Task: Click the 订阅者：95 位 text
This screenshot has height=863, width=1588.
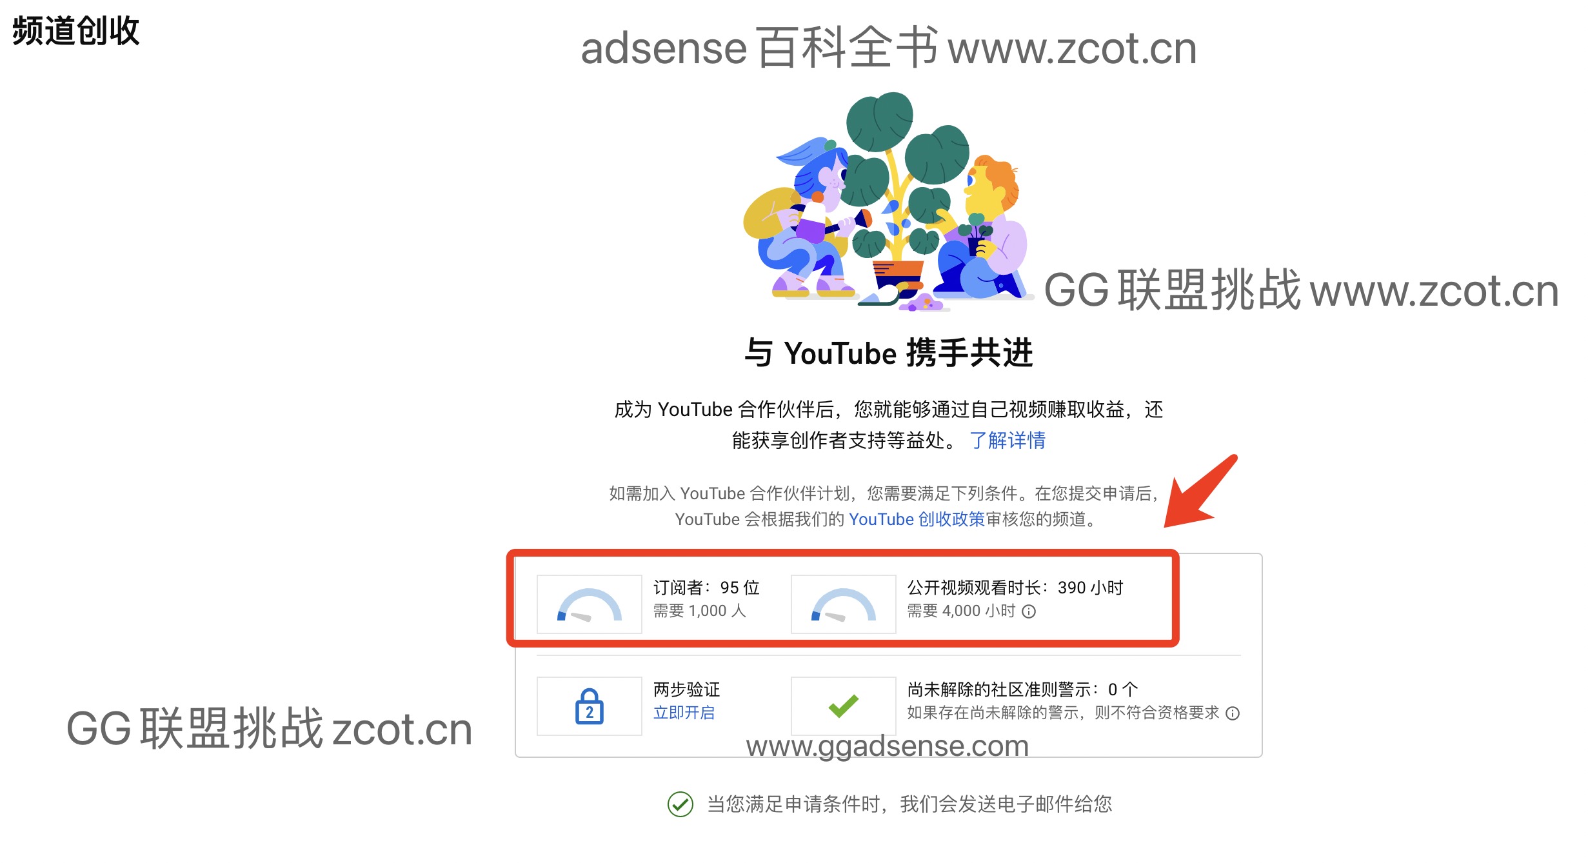Action: pos(706,588)
